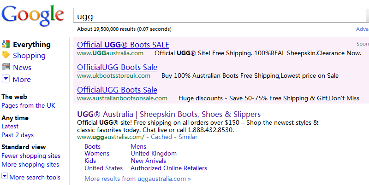Open Official UGG® Boots SALE ad
Screen dimensions: 369x185
(x=123, y=45)
